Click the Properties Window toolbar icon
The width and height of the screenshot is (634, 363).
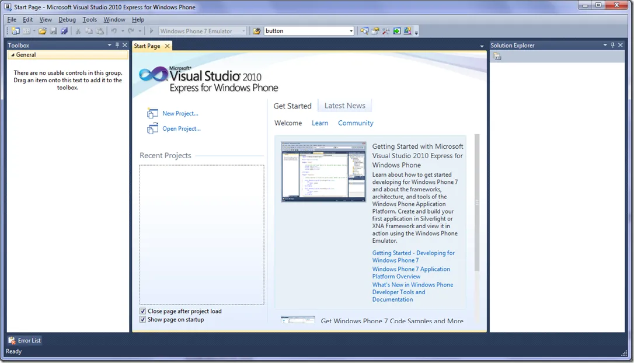click(x=375, y=31)
